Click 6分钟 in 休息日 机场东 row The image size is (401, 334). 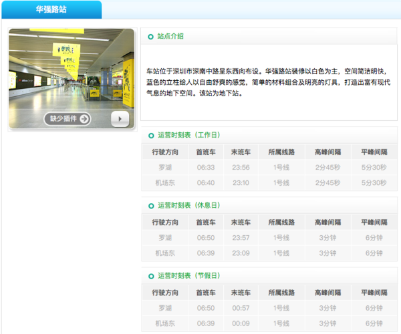[x=374, y=253]
